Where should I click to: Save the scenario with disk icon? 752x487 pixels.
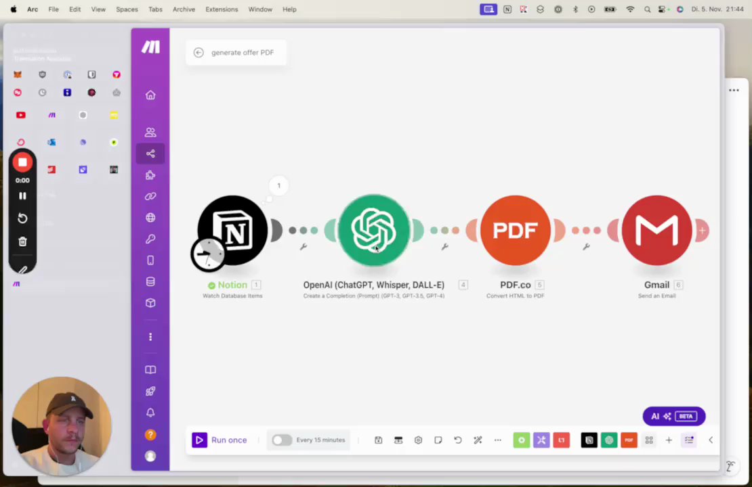(379, 440)
